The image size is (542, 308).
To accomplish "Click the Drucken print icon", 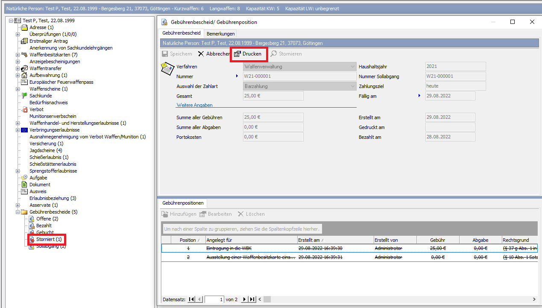I will click(238, 54).
